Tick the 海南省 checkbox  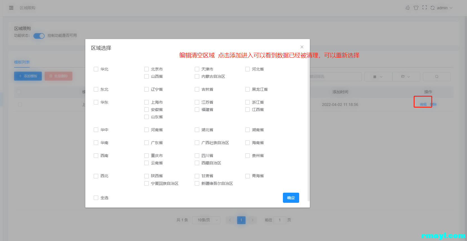[248, 143]
